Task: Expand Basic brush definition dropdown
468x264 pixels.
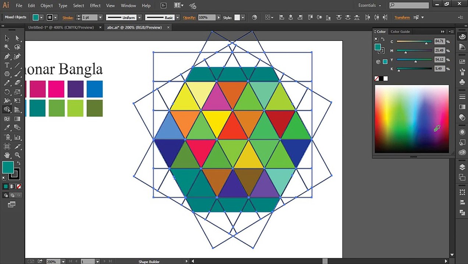Action: [x=178, y=18]
